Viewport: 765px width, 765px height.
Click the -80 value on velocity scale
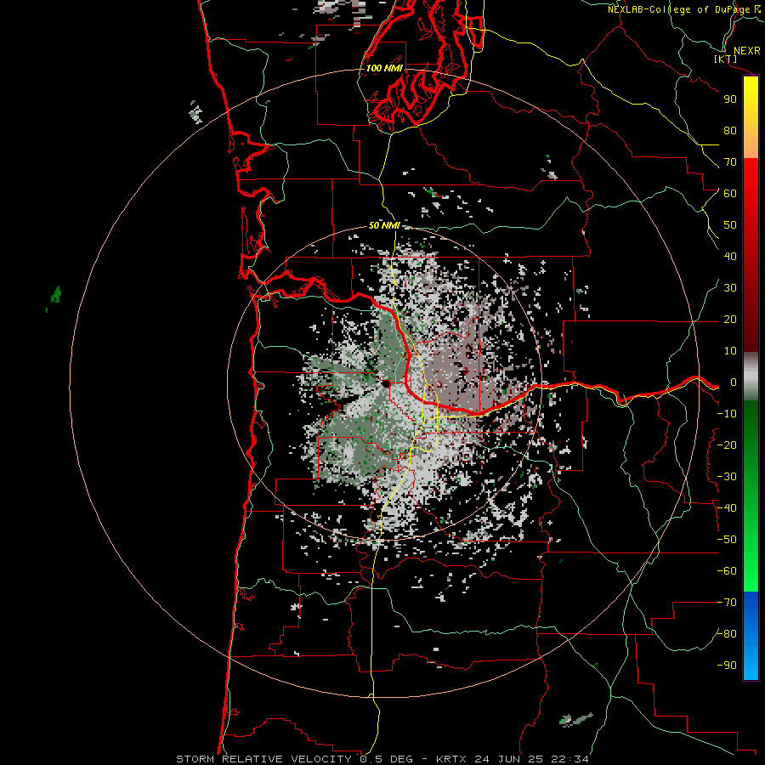pyautogui.click(x=727, y=634)
